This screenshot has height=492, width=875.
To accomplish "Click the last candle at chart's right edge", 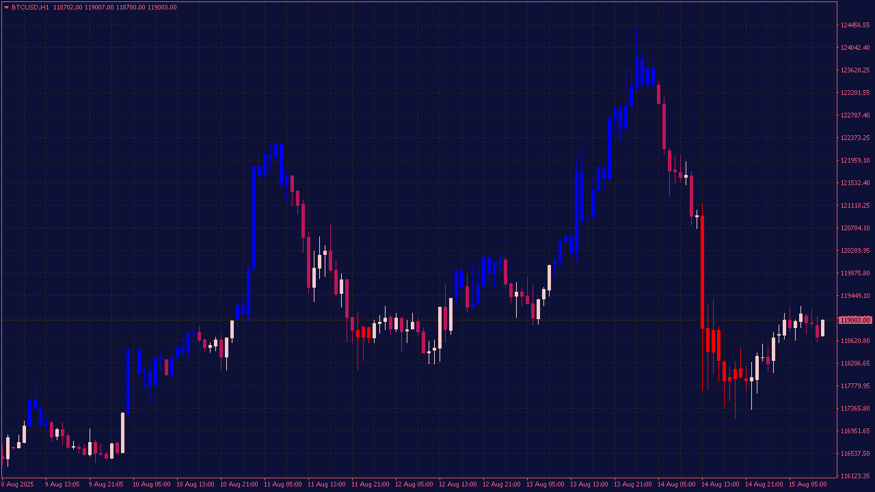I will tap(822, 327).
